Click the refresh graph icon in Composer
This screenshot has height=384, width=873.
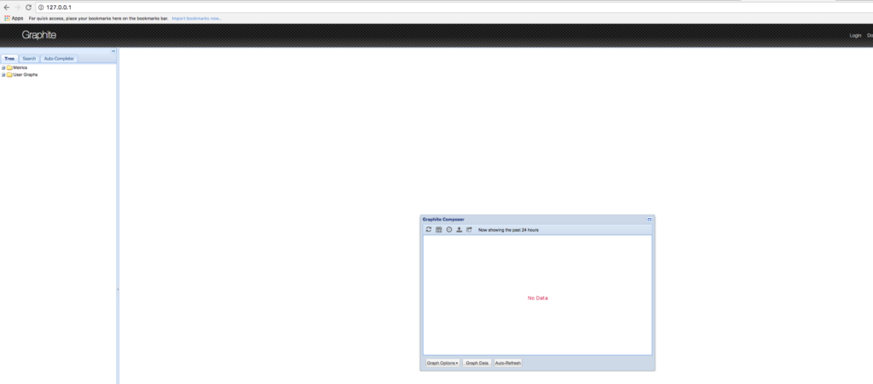tap(429, 230)
